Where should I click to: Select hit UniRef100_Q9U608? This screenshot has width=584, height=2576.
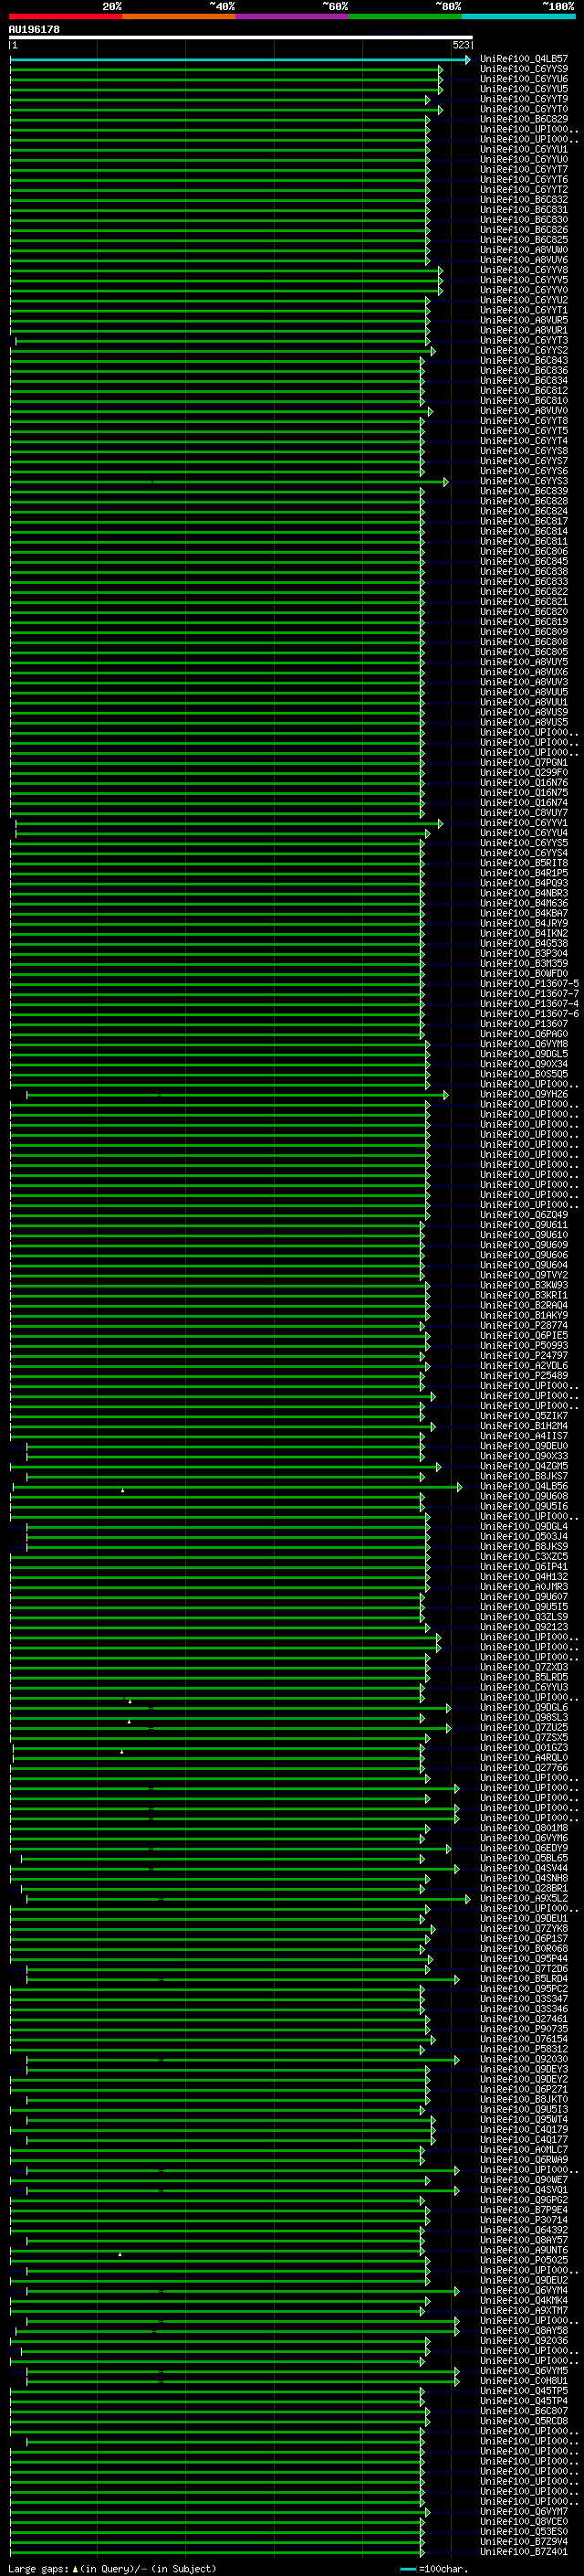pyautogui.click(x=524, y=1496)
